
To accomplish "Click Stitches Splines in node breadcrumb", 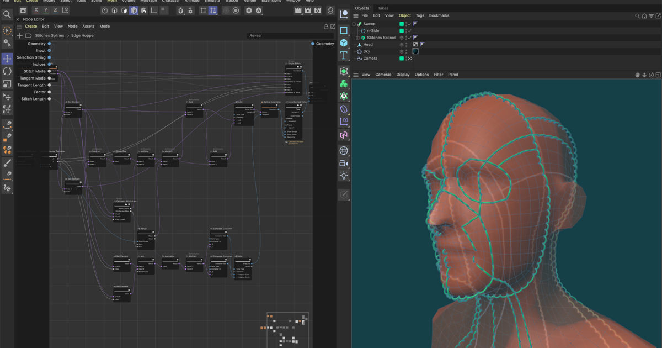I will 50,35.
